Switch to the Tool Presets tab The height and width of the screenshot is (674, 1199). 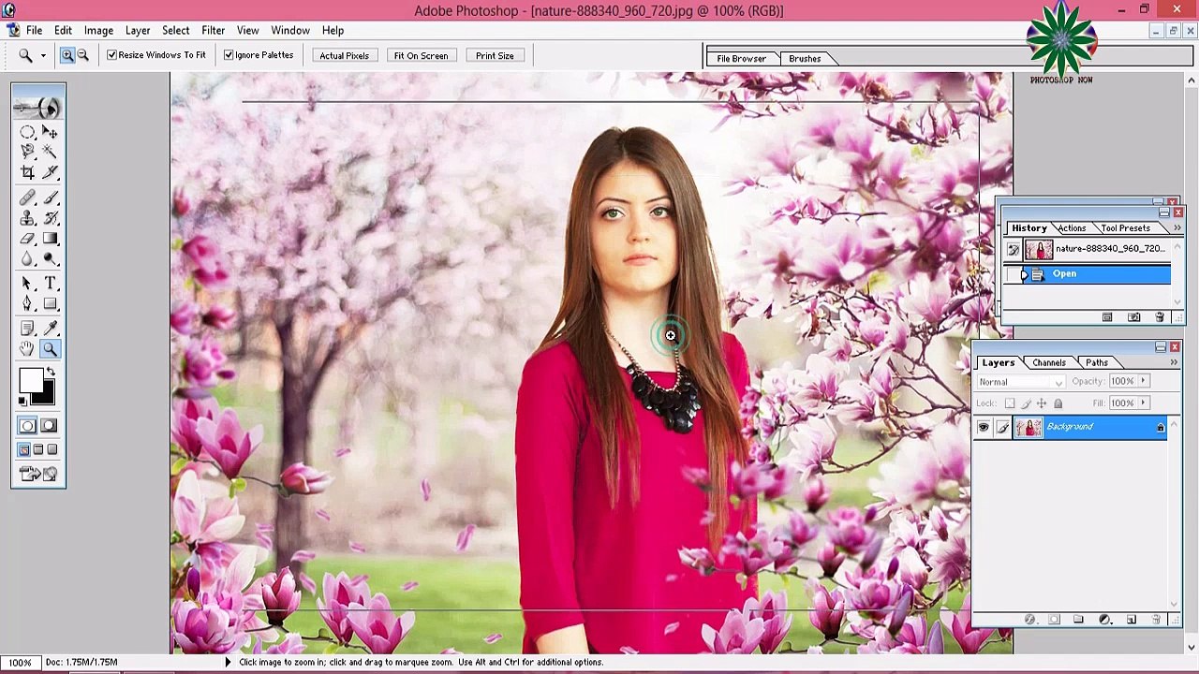point(1126,228)
